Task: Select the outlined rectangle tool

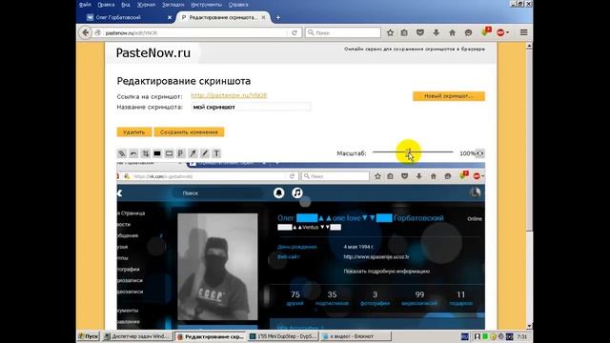Action: point(169,153)
